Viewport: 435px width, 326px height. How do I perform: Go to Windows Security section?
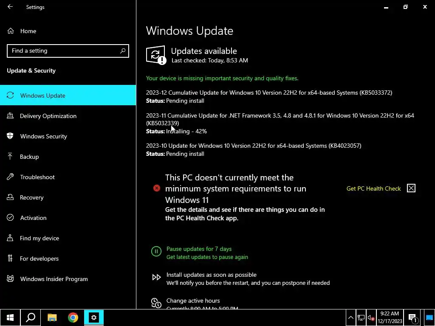[68, 136]
